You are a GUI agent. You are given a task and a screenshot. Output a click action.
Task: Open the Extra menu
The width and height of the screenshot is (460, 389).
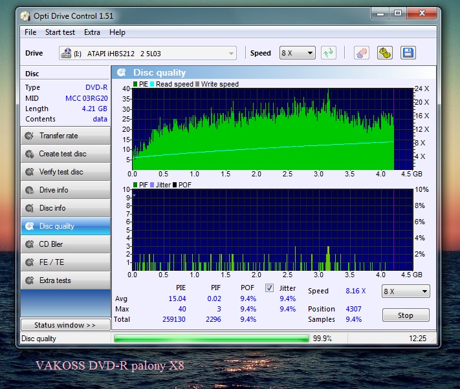92,32
